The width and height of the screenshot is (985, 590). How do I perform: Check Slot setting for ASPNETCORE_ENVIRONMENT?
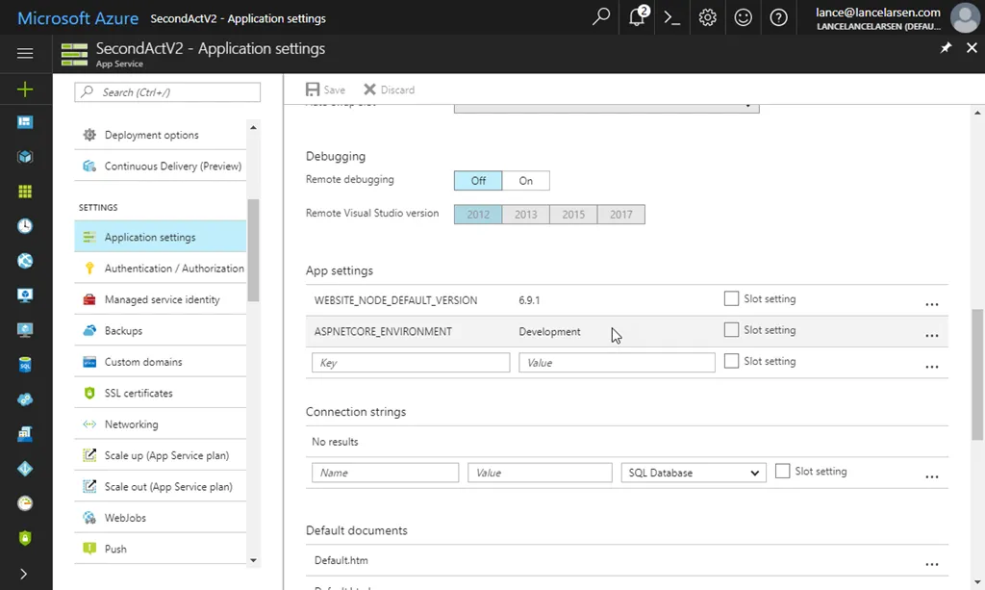click(731, 330)
